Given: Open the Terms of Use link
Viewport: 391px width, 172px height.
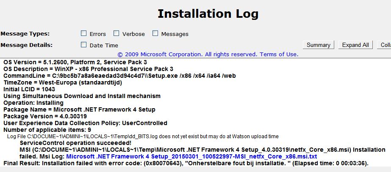Looking at the screenshot, I should point(279,54).
